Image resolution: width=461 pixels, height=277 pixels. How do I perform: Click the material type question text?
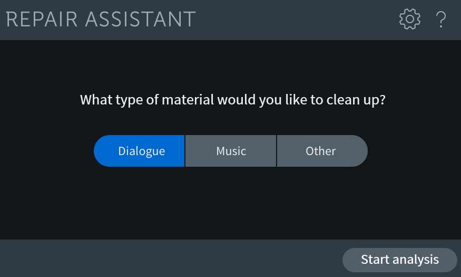tap(232, 100)
